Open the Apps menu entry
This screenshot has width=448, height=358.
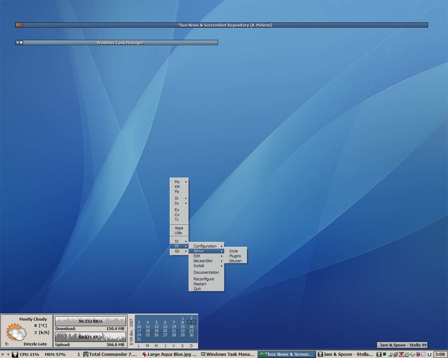click(179, 228)
